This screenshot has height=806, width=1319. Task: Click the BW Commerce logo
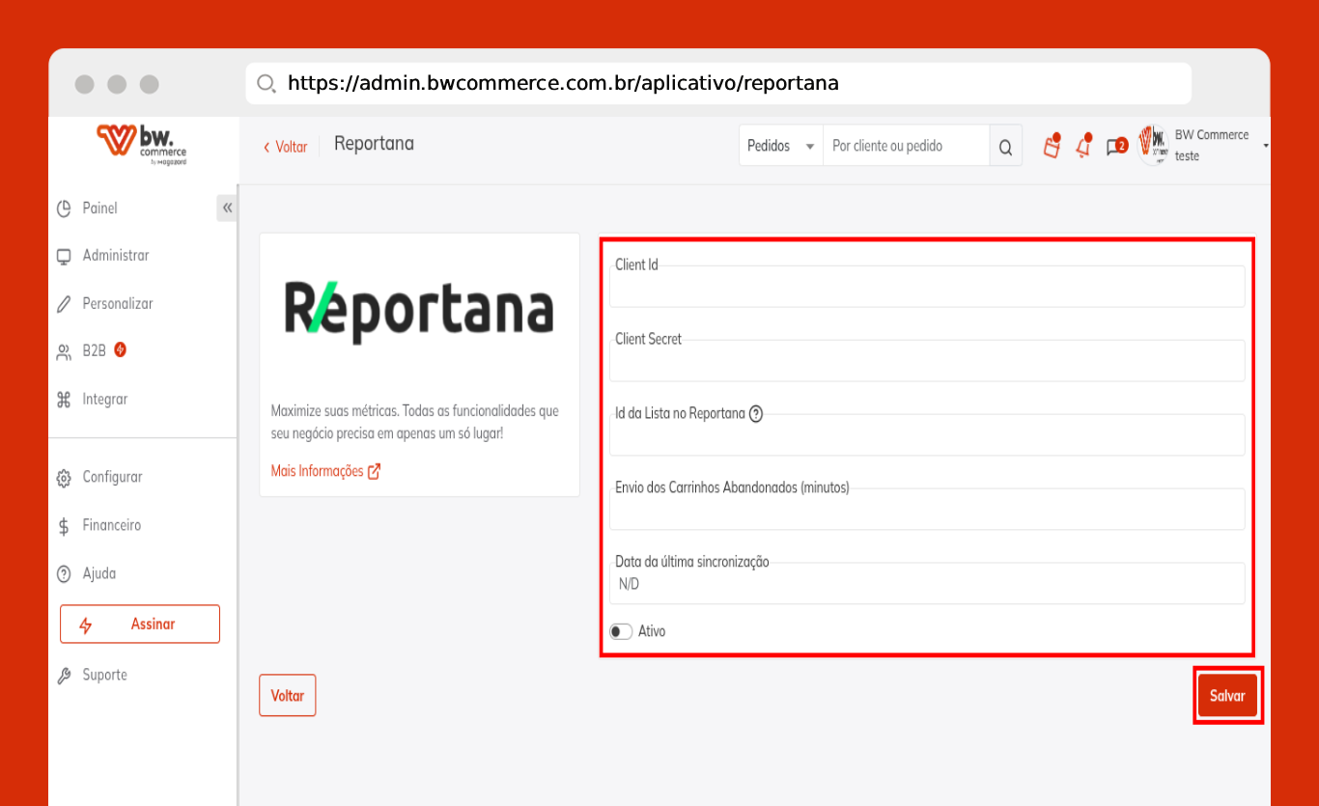point(142,144)
